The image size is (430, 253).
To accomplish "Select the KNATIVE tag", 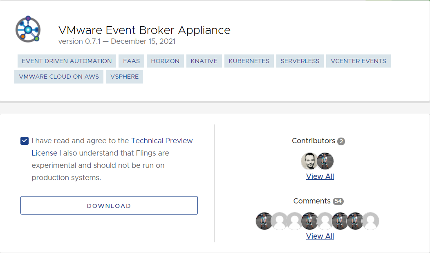I will tap(204, 61).
